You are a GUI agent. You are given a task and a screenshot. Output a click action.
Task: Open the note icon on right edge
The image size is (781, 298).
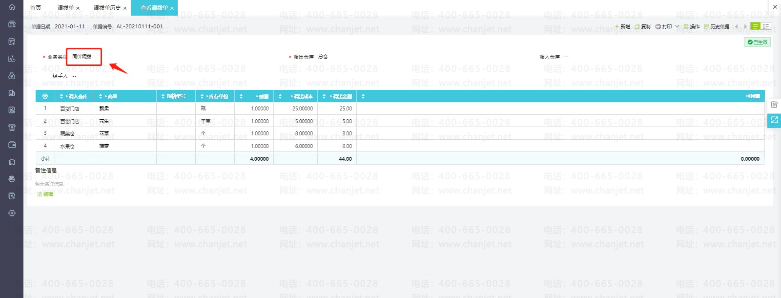[774, 105]
